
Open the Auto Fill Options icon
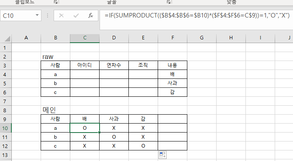point(163,155)
